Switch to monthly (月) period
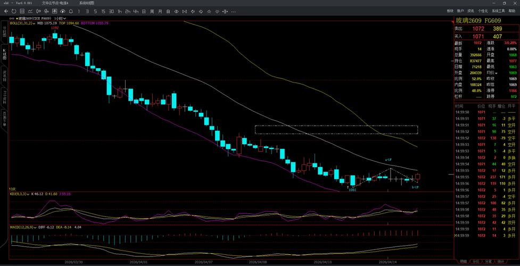520x266 pixels. (x=160, y=11)
